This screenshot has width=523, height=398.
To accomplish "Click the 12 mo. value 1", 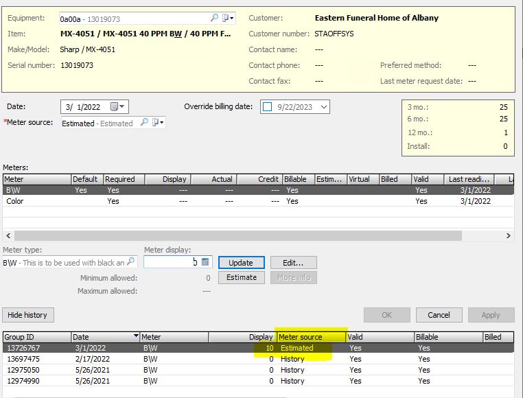I will 506,132.
